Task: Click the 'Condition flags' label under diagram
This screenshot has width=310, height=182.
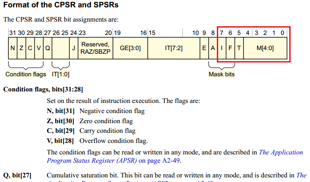Action: pos(26,74)
